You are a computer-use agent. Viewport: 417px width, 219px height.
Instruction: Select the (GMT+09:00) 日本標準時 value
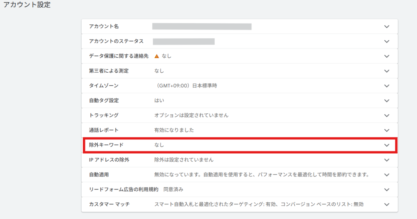coord(186,86)
